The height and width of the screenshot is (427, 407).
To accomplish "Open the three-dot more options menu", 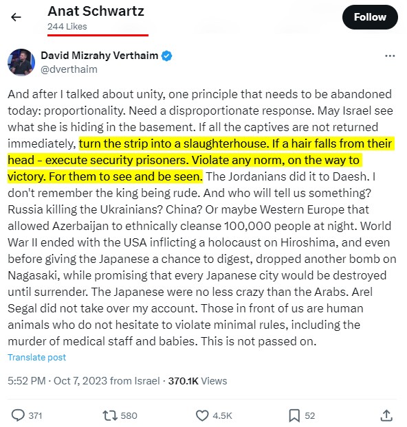I will click(390, 56).
